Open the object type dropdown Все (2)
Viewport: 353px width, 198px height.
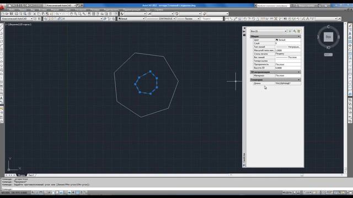(269, 31)
